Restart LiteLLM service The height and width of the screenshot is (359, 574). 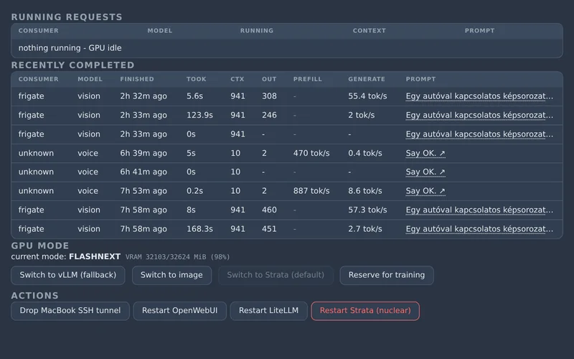click(268, 311)
